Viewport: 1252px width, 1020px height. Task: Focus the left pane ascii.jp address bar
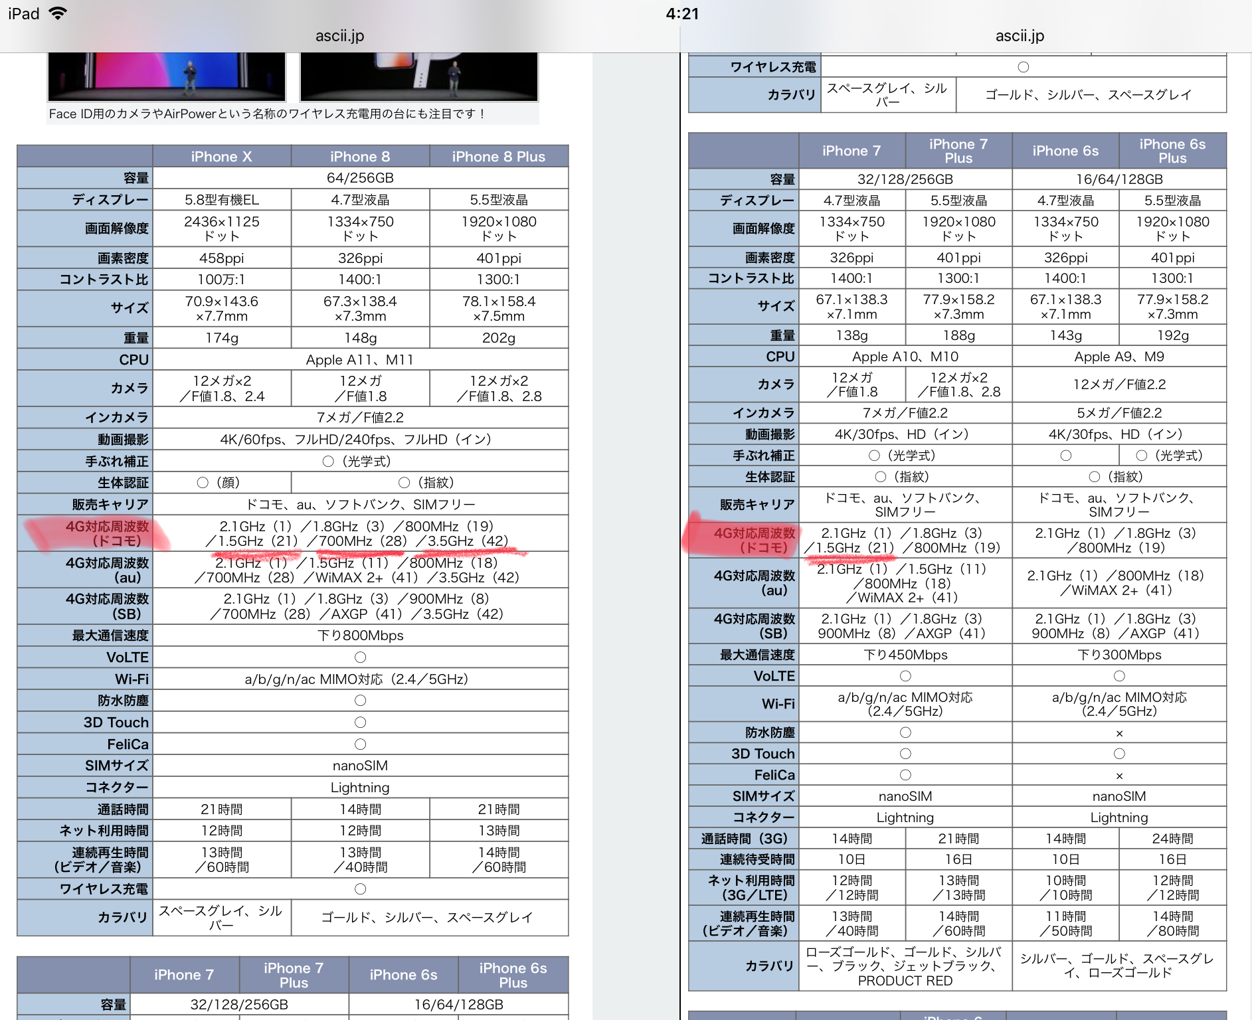click(339, 36)
